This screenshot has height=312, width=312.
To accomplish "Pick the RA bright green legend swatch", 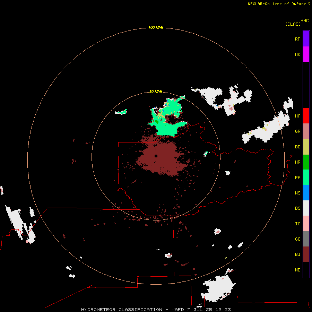I will (x=306, y=177).
